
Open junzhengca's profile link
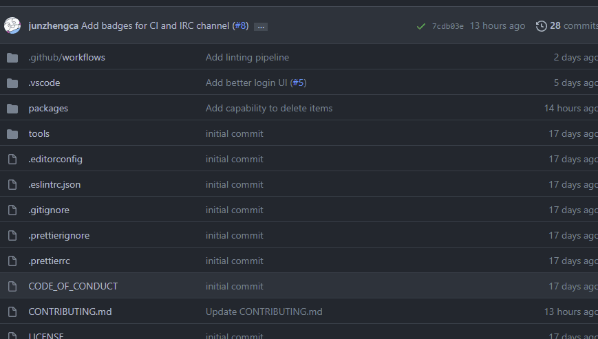(54, 26)
